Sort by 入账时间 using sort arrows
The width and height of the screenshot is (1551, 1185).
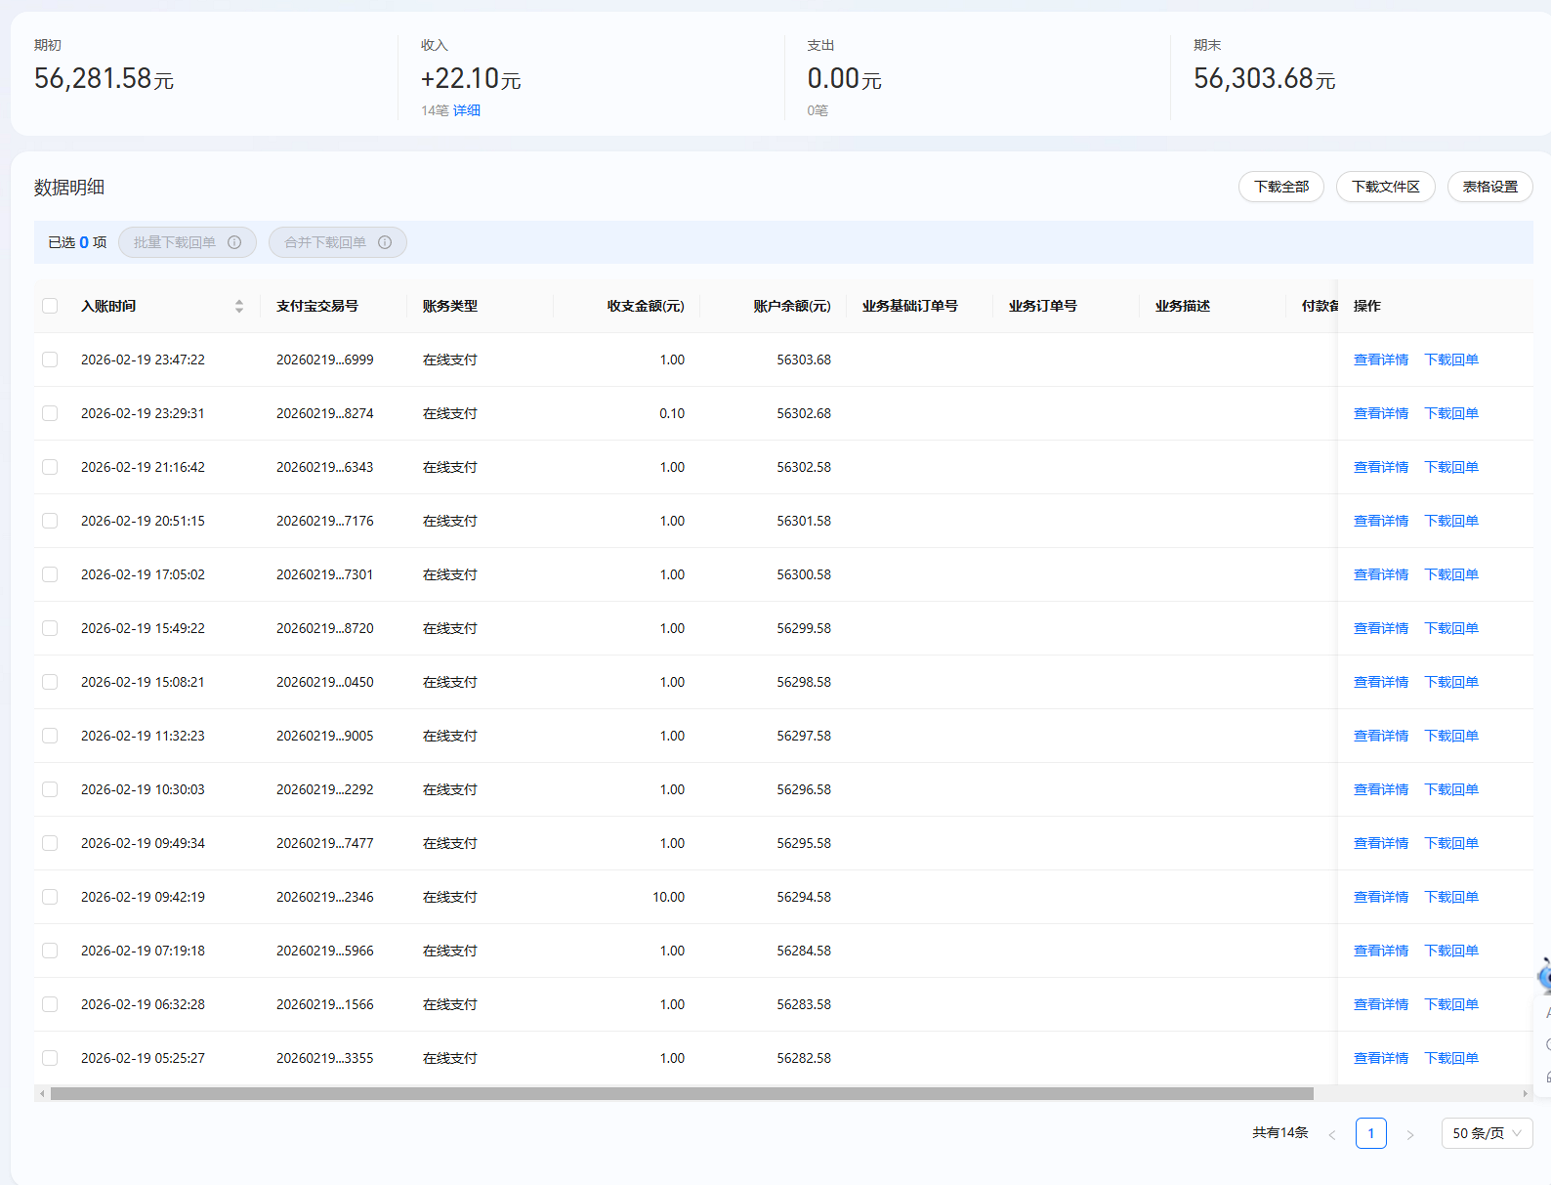pos(239,306)
